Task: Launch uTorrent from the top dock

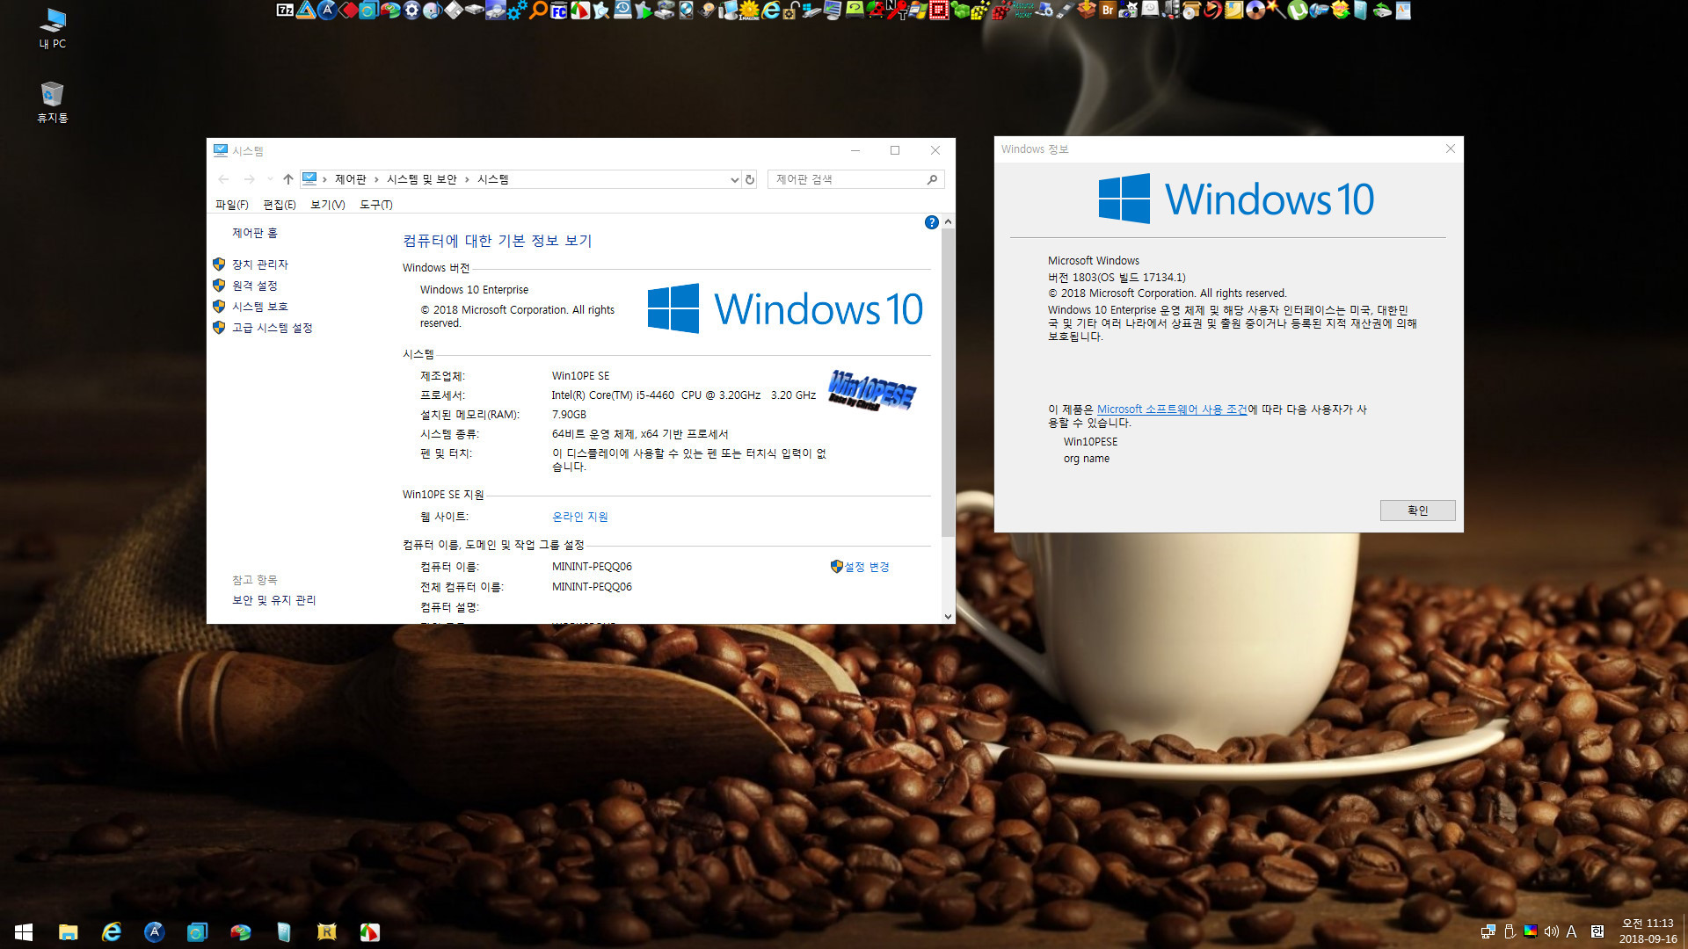Action: [1297, 11]
